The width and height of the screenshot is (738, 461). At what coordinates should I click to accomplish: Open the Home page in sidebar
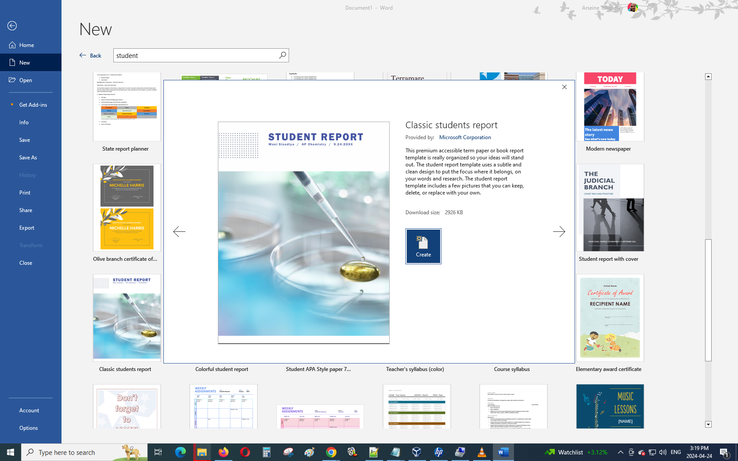pos(26,45)
